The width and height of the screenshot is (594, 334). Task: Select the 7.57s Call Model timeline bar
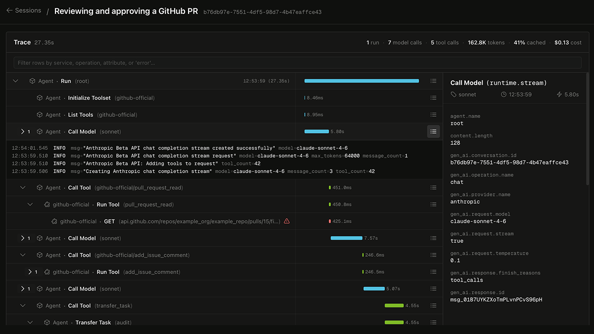(x=346, y=238)
